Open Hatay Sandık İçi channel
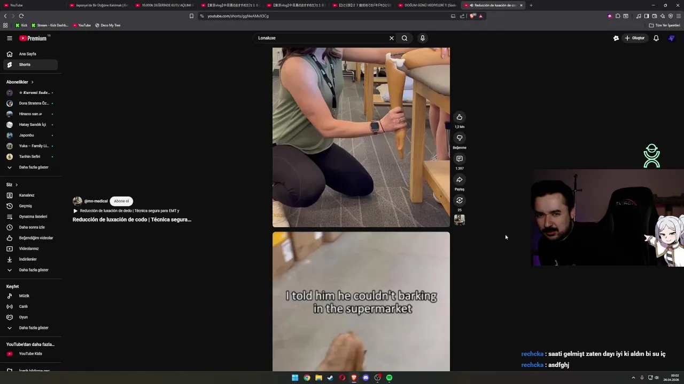This screenshot has height=384, width=684. coord(30,125)
